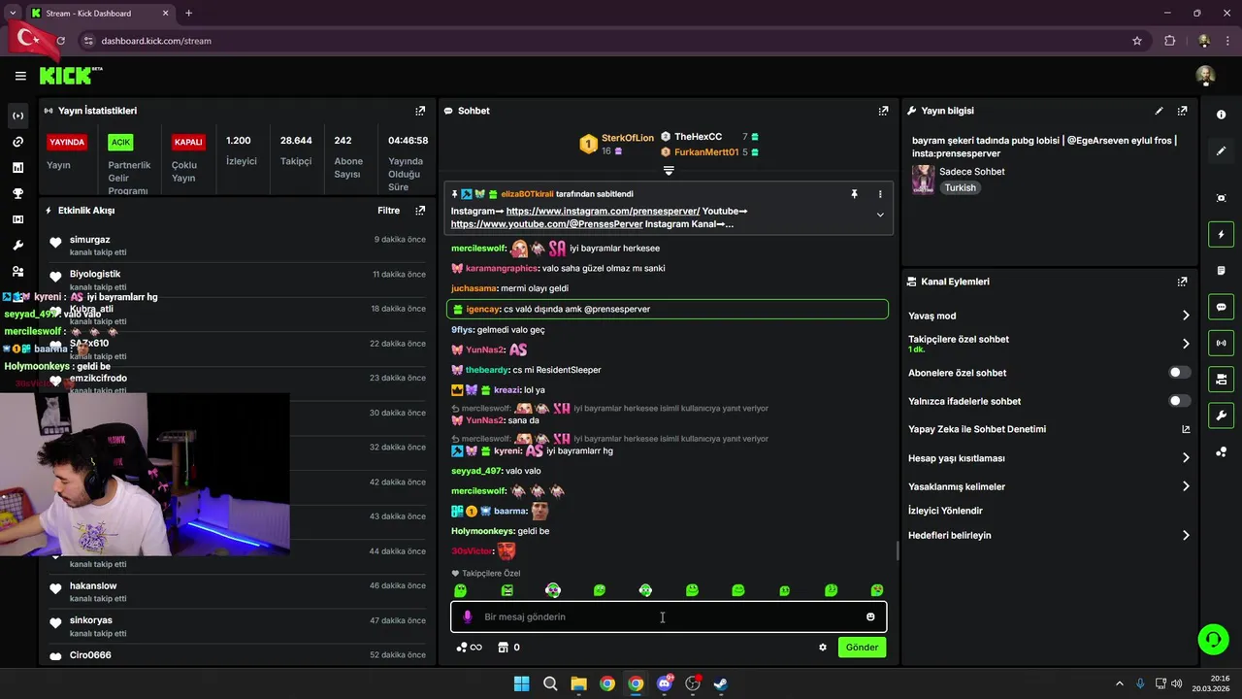This screenshot has height=699, width=1242.
Task: Open Chrome's three-dot menu
Action: [1226, 41]
